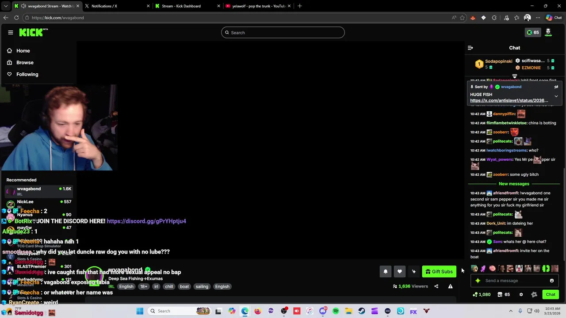Add page to favorites star
The width and height of the screenshot is (566, 318).
point(462,18)
